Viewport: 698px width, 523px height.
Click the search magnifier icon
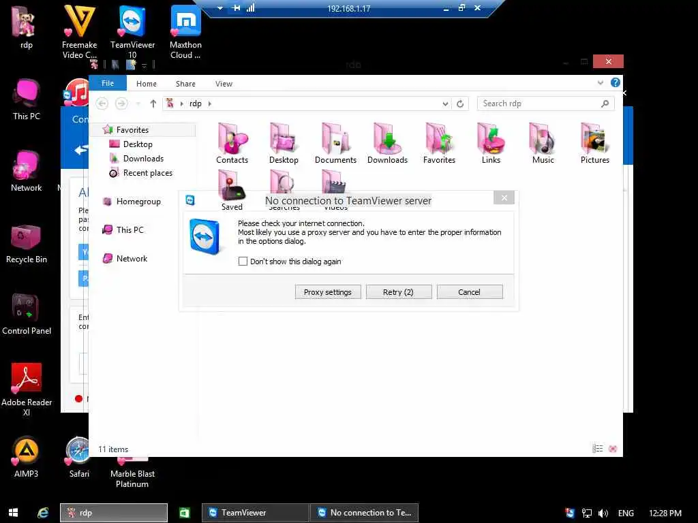click(605, 104)
